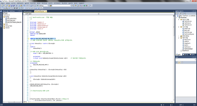Select the Icon folder in resource view
This screenshot has width=197, height=106.
point(7,24)
